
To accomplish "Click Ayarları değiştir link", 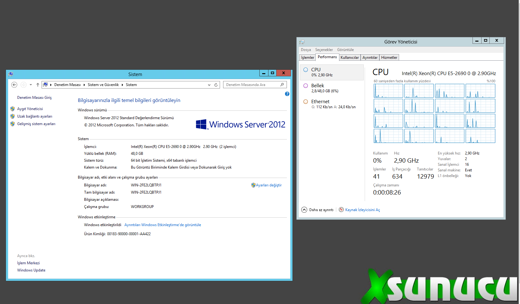I will point(268,185).
